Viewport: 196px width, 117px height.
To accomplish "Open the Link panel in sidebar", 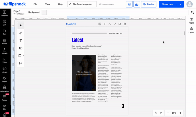I will tap(5, 23).
